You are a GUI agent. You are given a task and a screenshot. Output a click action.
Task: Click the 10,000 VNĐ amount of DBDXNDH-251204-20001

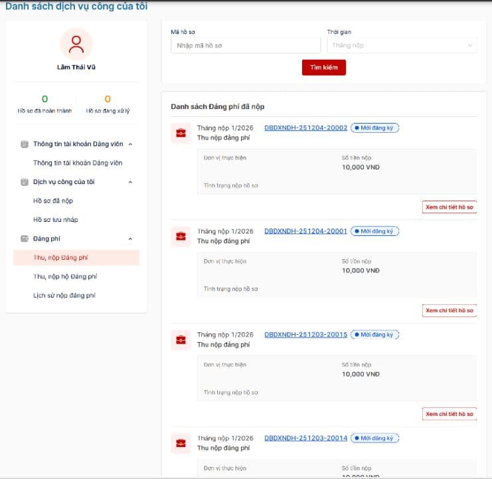tap(361, 270)
